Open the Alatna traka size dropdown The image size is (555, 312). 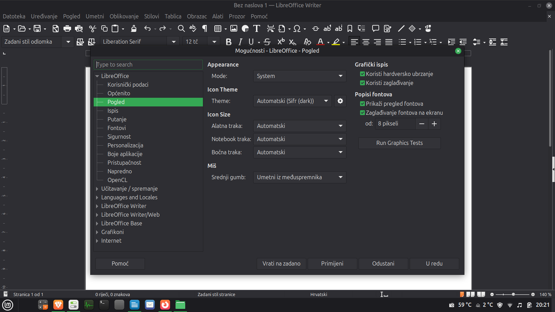click(300, 126)
